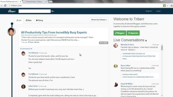Image resolution: width=173 pixels, height=97 pixels.
Task: Open 80 Productivity Tips post title
Action: (x=54, y=32)
